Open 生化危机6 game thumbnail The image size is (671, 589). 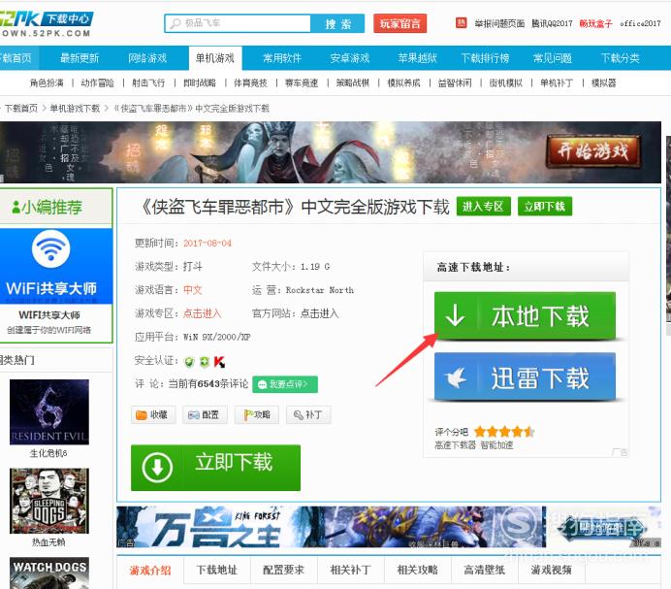[49, 411]
